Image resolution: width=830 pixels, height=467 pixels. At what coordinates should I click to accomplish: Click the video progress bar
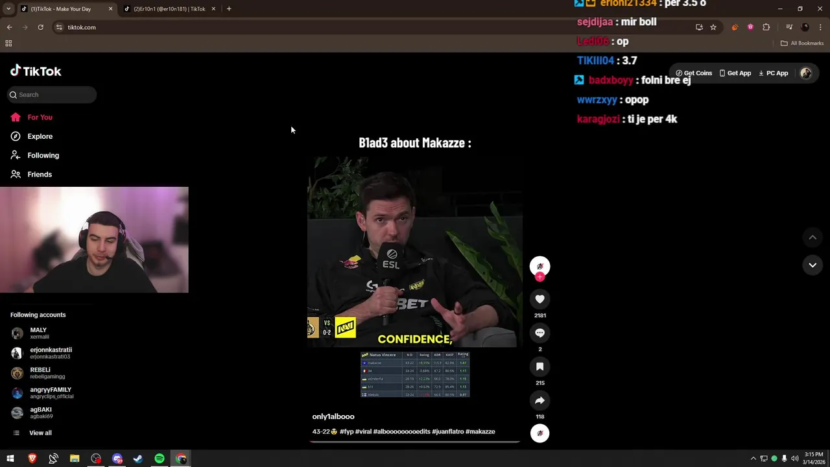click(x=415, y=442)
